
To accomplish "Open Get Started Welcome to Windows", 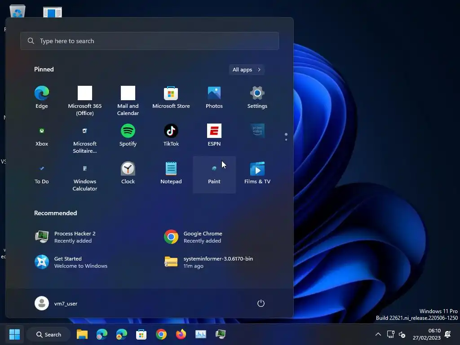I will [71, 262].
